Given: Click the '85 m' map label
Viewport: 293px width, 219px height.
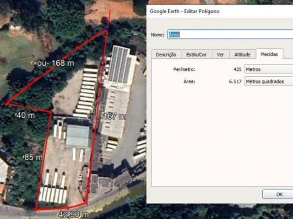Looking at the screenshot, I should click(x=33, y=157).
